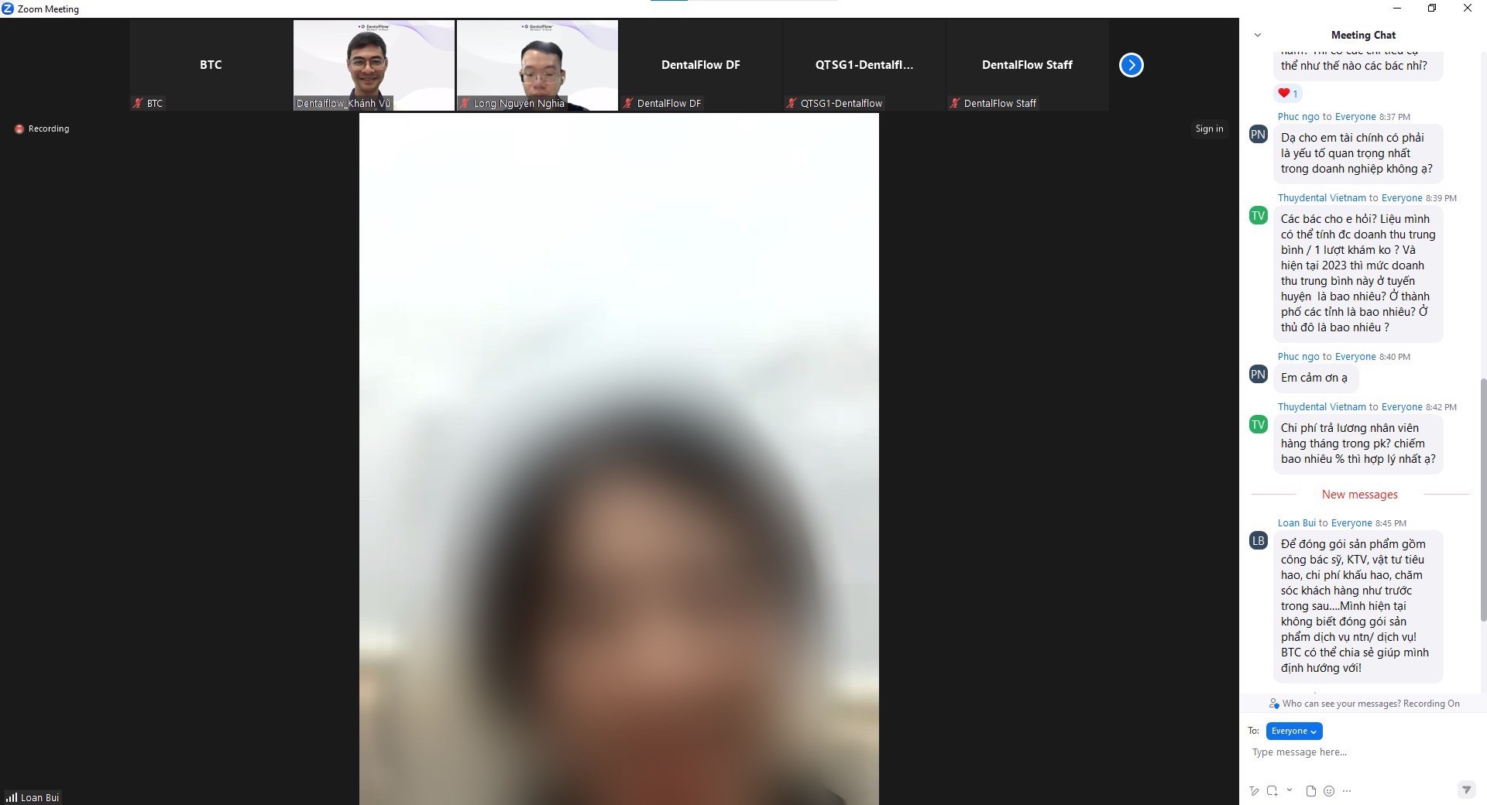Click the TV avatar beside the 8:42 PM message
This screenshot has height=805, width=1487.
pyautogui.click(x=1259, y=424)
